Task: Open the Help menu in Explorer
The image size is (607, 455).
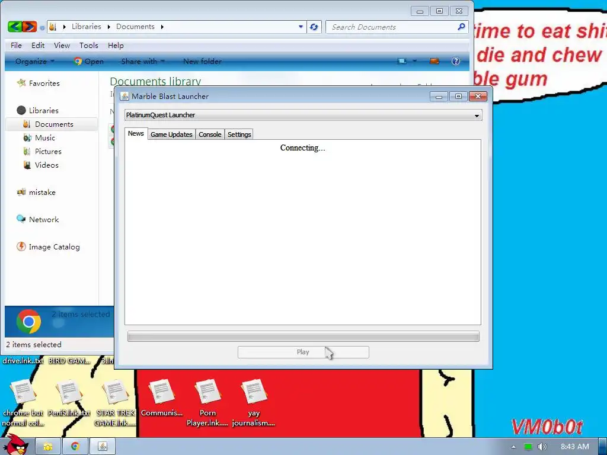Action: pos(116,45)
